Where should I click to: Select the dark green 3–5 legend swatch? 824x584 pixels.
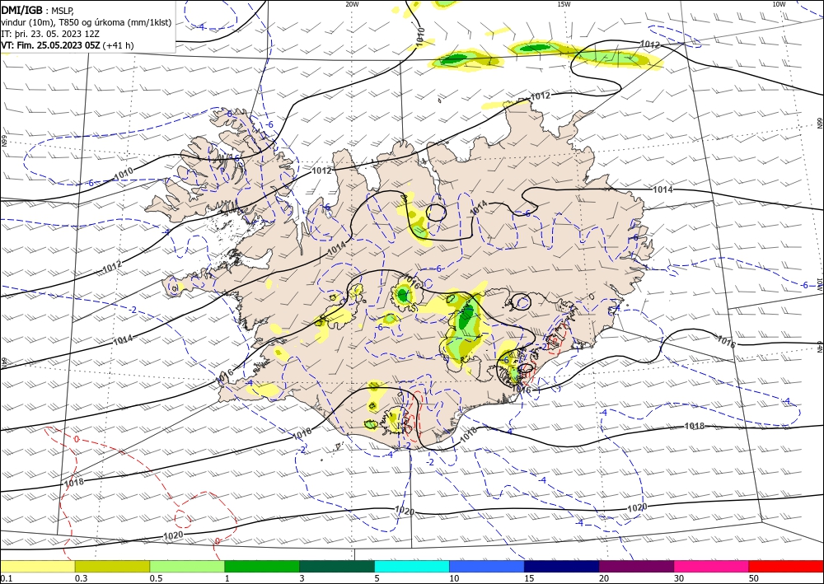(337, 566)
